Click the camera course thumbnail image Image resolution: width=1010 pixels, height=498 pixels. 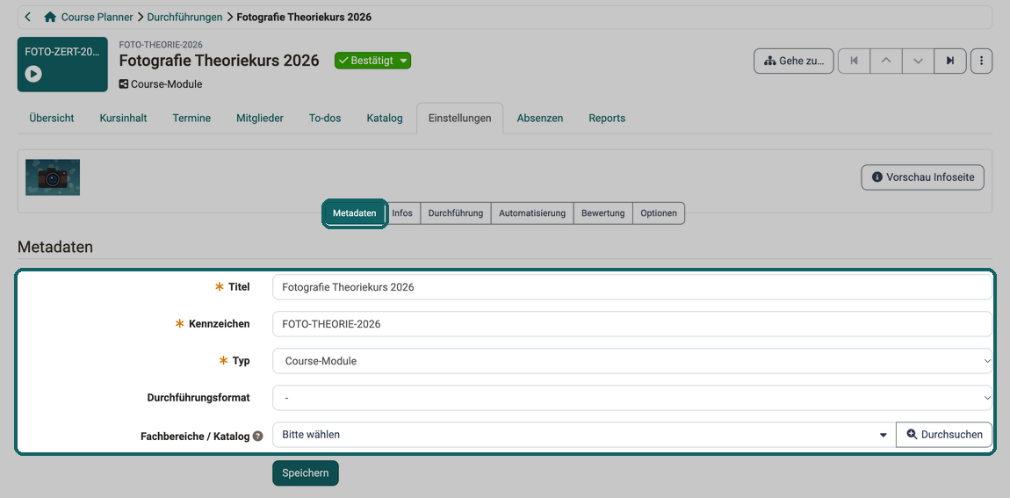tap(53, 177)
